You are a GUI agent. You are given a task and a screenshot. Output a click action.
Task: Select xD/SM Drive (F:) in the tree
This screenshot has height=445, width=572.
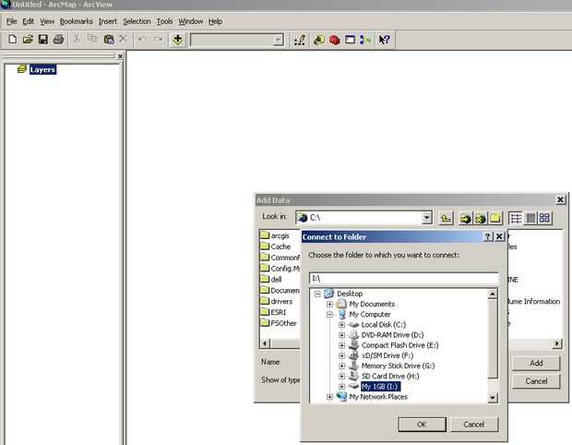pos(387,355)
